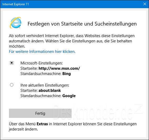Select the Microsoft-Einstellungen radio button

pos(12,63)
